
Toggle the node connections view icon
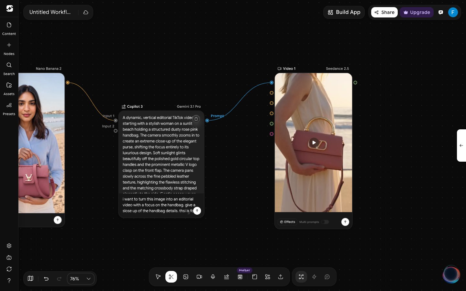click(x=301, y=277)
